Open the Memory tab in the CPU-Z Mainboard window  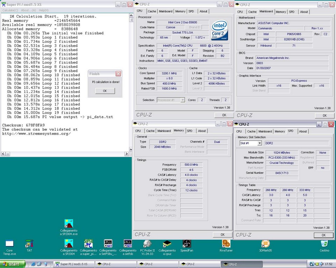pos(281,12)
